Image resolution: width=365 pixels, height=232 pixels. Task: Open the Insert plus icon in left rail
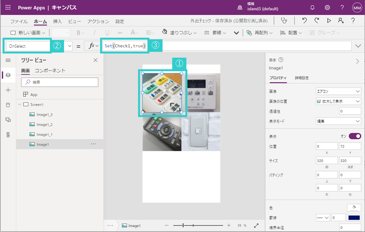point(8,90)
